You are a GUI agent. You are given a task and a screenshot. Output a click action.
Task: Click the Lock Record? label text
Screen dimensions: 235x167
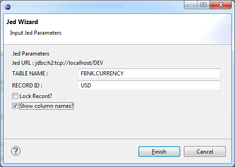[36, 96]
